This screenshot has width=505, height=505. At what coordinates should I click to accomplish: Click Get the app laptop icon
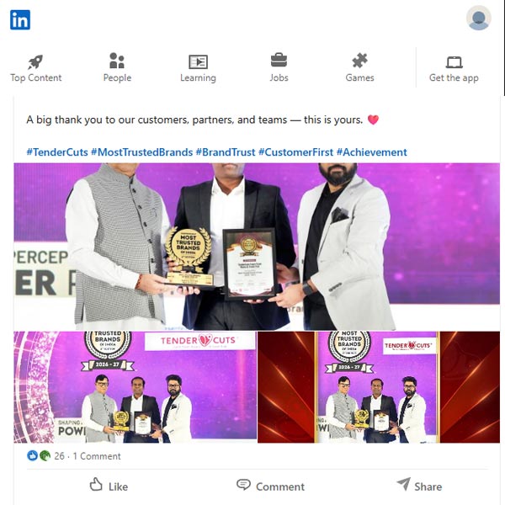coord(454,62)
